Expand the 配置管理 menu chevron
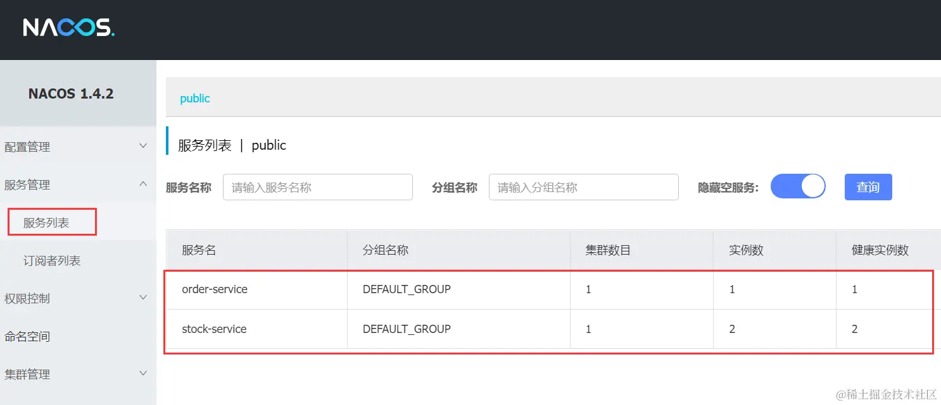Screen dimensions: 941x405 coord(143,146)
